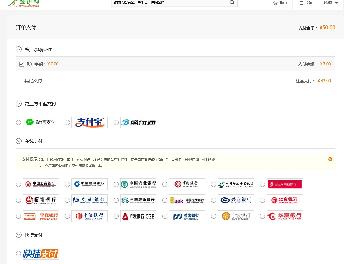Close the 支付提示 notice
This screenshot has height=264, width=344.
click(x=330, y=159)
